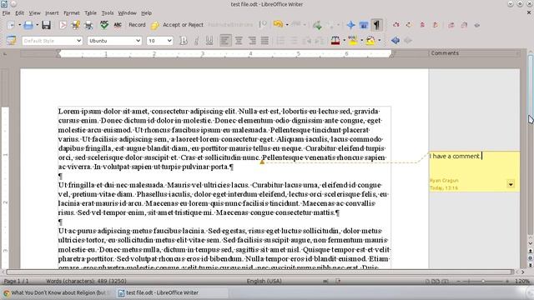Click the Highlighting color icon
This screenshot has width=534, height=300.
coord(353,41)
